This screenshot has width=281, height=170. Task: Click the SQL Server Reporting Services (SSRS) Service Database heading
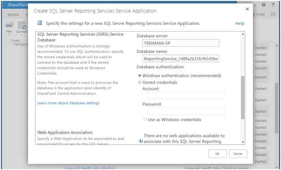click(80, 37)
